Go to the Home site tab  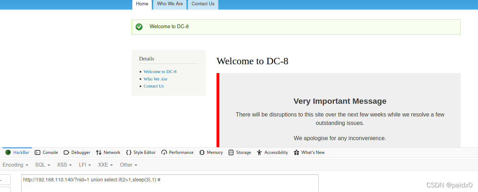pos(142,4)
